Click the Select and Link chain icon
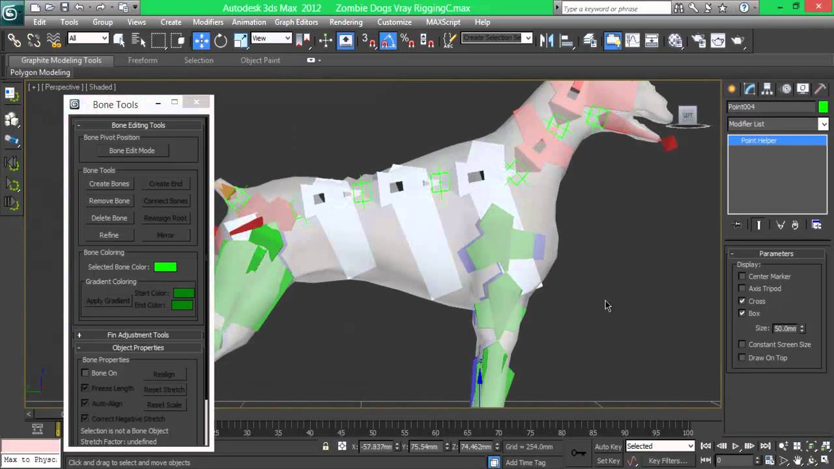The width and height of the screenshot is (834, 469). [x=14, y=40]
